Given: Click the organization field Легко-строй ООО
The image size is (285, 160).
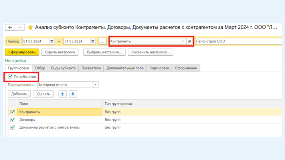Looking at the screenshot, I should 238,41.
